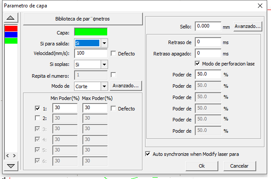Click the left scroll arrow in layer list
This screenshot has width=271, height=179.
[x=7, y=155]
